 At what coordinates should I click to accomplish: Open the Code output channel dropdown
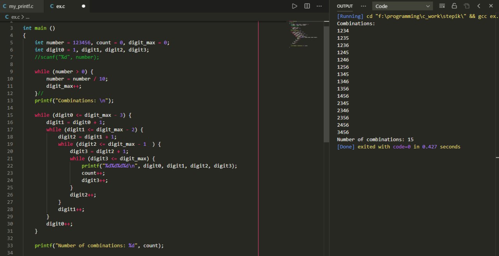pos(402,6)
